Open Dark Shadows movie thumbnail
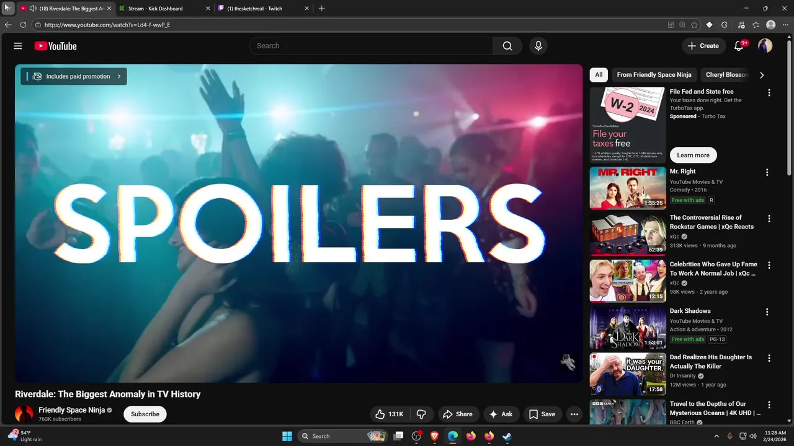The height and width of the screenshot is (446, 794). [628, 328]
